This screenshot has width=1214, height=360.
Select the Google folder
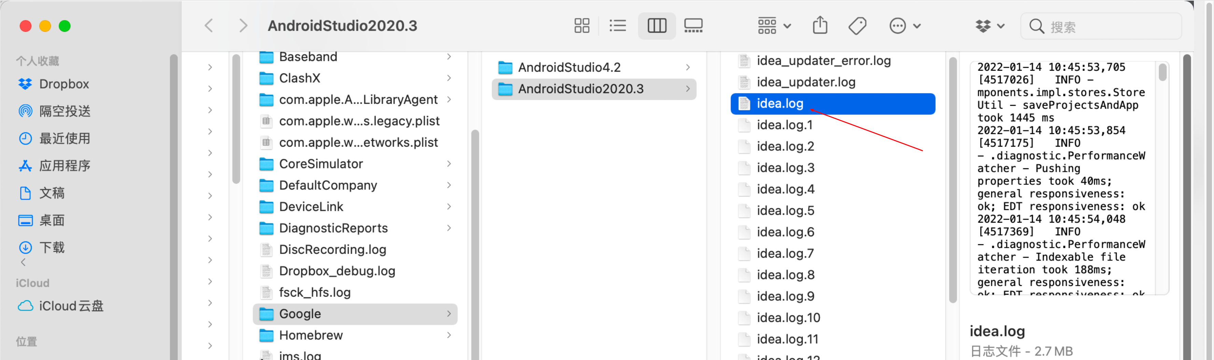click(355, 314)
